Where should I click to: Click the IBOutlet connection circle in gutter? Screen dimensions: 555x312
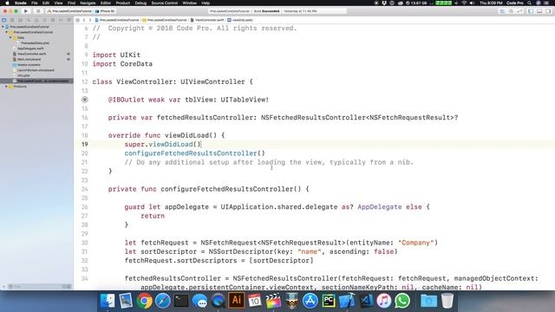[85, 100]
